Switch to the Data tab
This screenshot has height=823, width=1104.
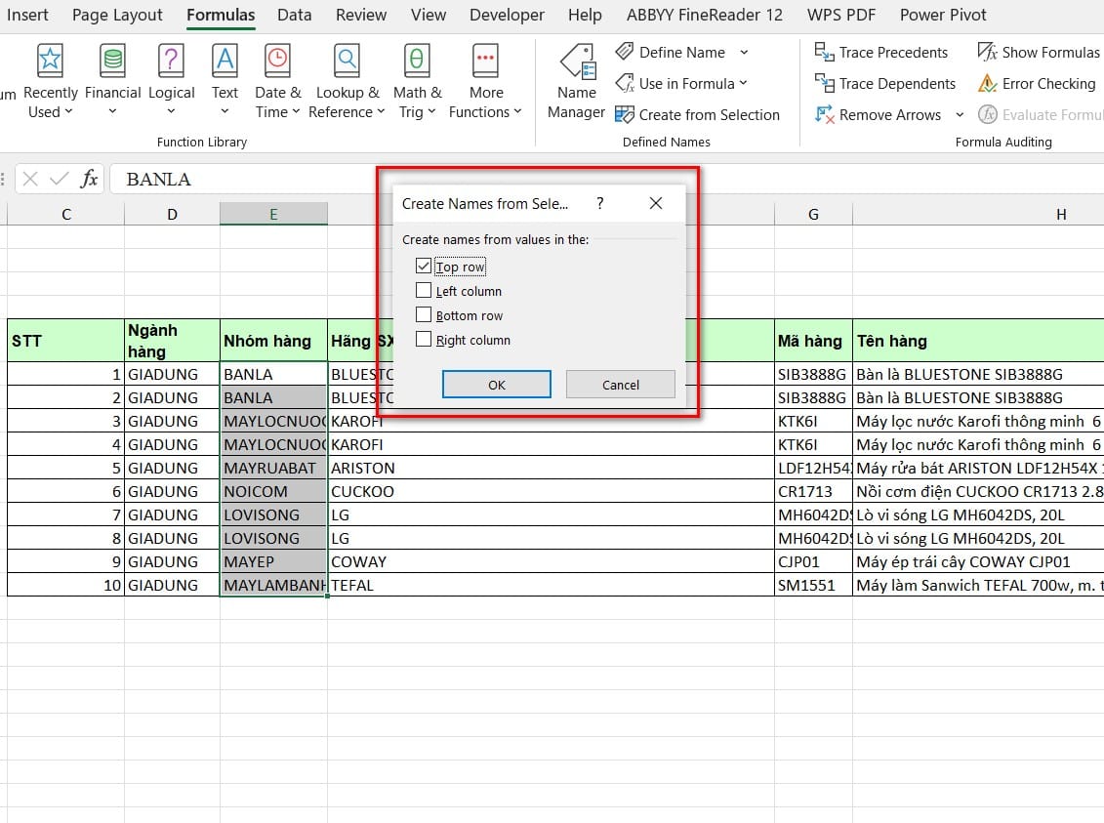pos(294,15)
